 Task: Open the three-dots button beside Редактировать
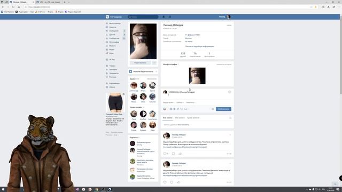coord(154,63)
